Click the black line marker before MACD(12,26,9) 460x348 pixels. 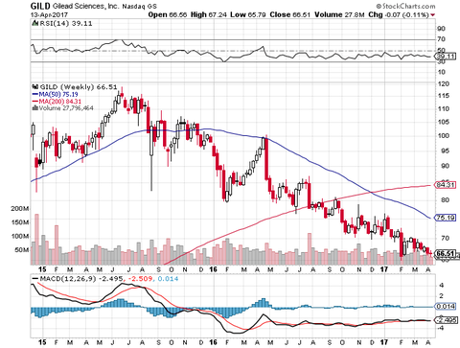(35, 279)
